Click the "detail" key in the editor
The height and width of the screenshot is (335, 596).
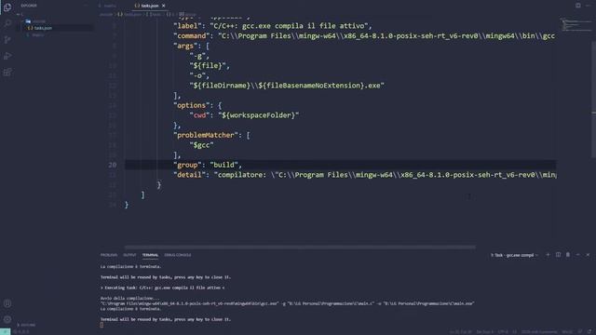coord(189,175)
